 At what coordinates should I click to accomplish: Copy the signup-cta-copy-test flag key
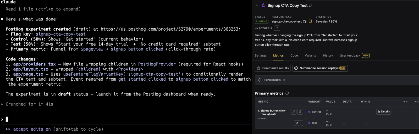pos(305,21)
